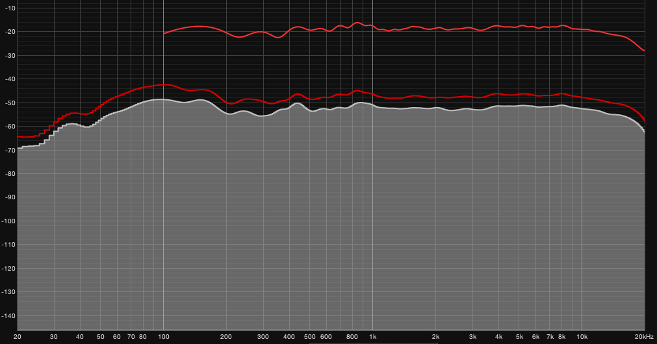The image size is (657, 344).
Task: Click the -60 dB level axis label
Action: coord(9,127)
